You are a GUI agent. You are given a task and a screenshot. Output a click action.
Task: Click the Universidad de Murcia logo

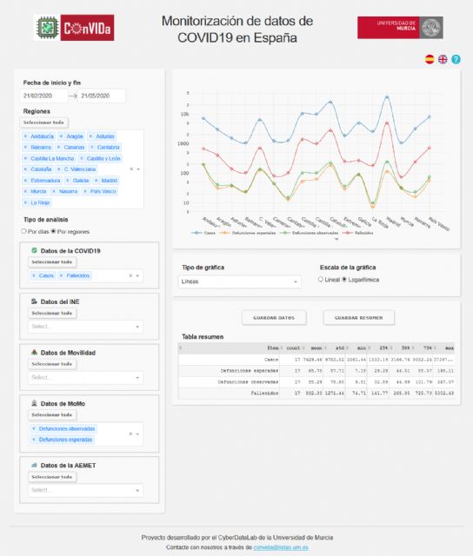click(x=400, y=27)
